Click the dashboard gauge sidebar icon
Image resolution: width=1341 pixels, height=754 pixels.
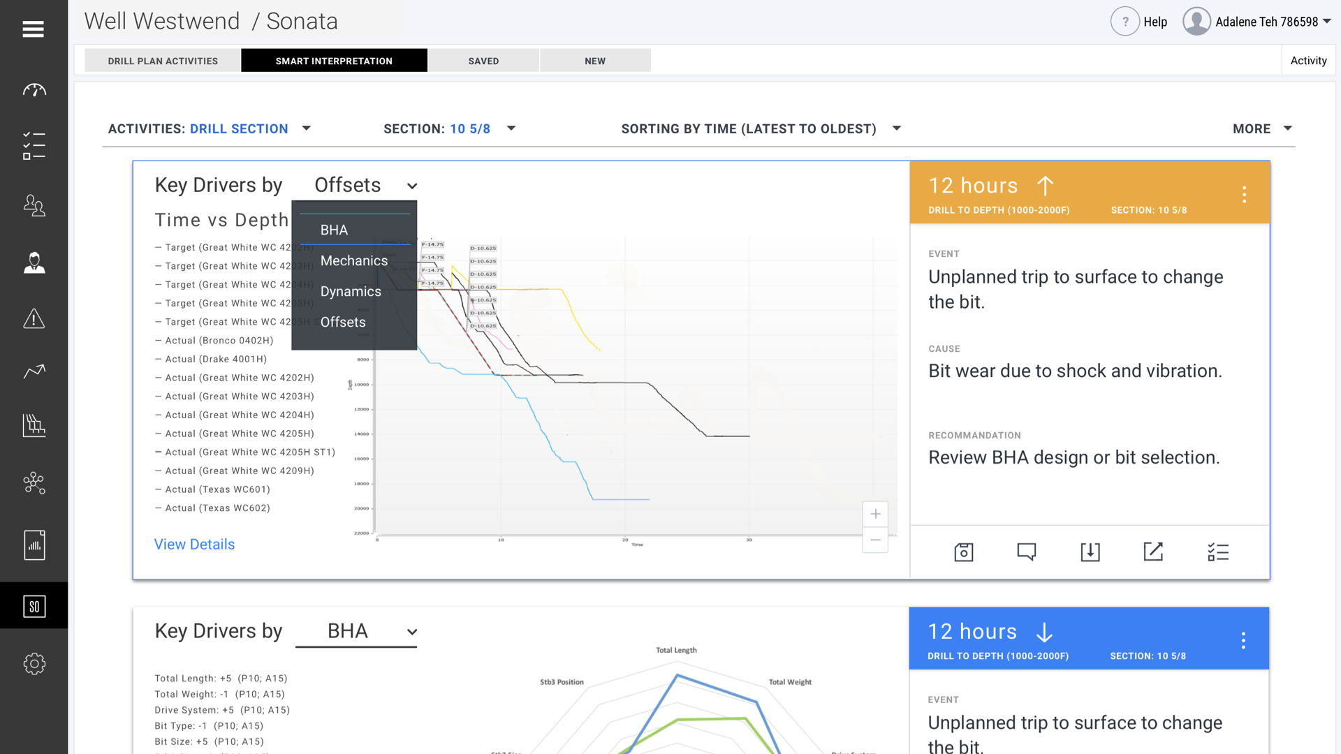[x=34, y=90]
